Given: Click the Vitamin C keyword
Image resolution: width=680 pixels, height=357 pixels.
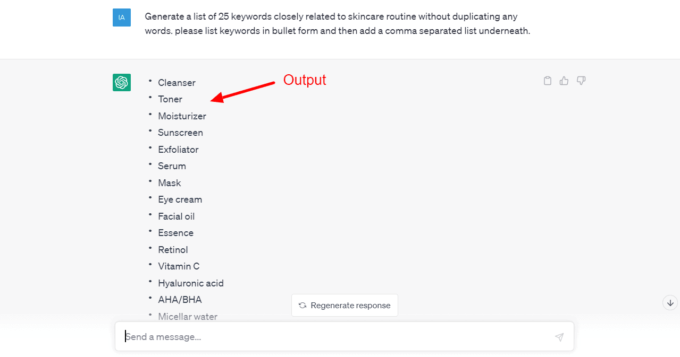Looking at the screenshot, I should coord(179,266).
